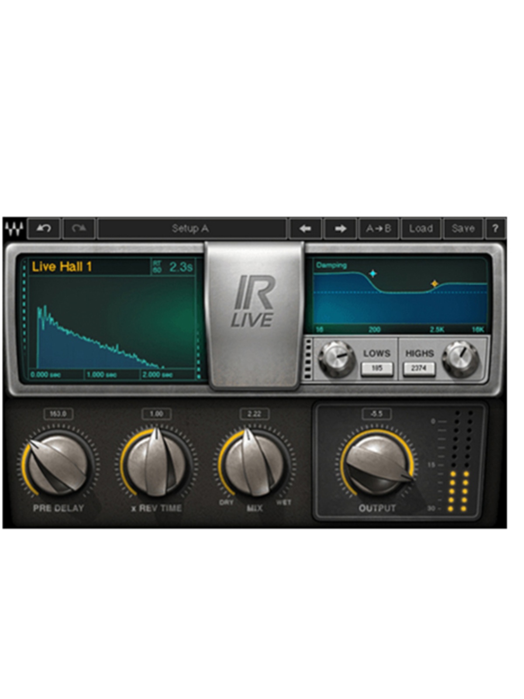Image resolution: width=524 pixels, height=699 pixels.
Task: Undo the last change
Action: tap(44, 228)
